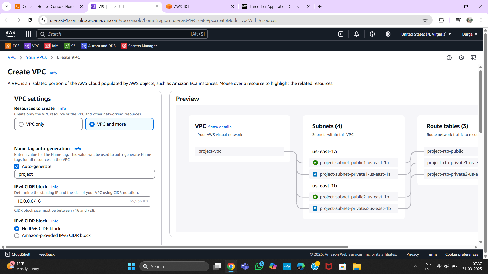488x274 pixels.
Task: Open Cookie preferences in the footer
Action: click(x=462, y=254)
